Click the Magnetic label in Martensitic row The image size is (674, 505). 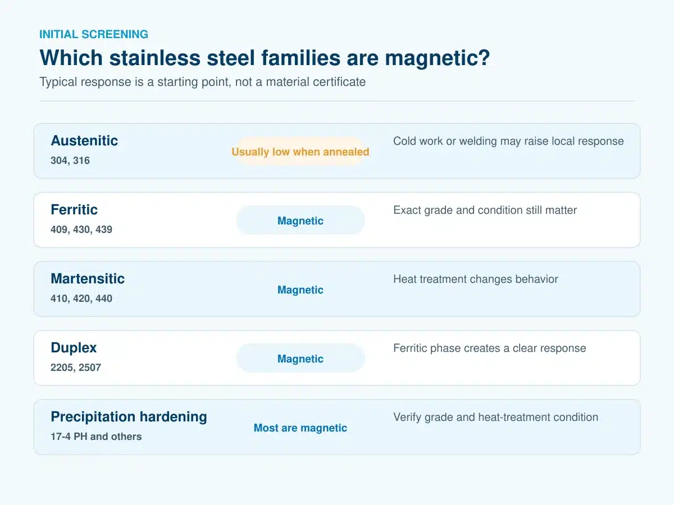(x=300, y=290)
